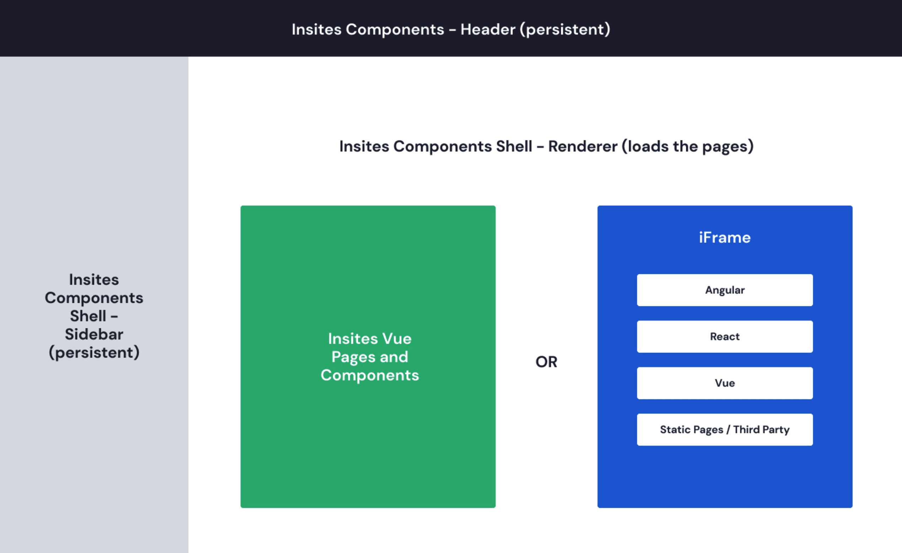Click the "Insites Vue Pages and Components" text
902x553 pixels.
[x=369, y=357]
